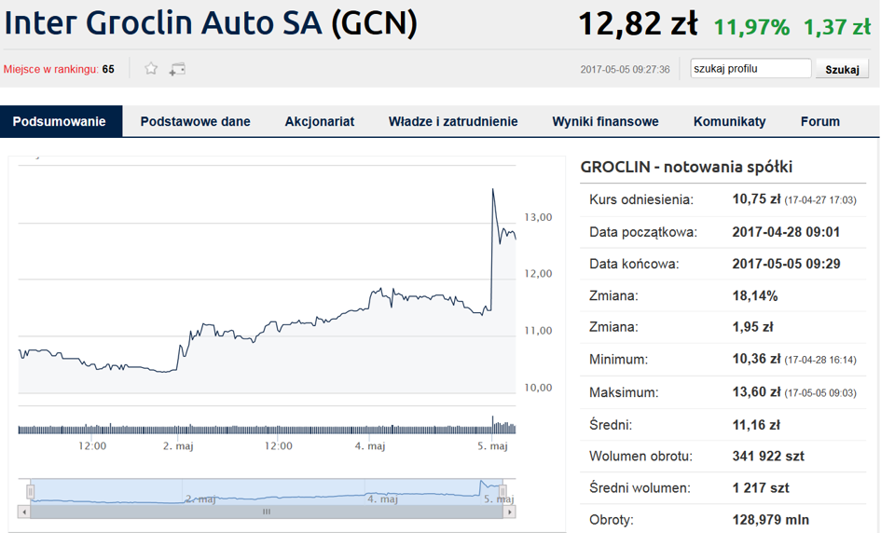The image size is (881, 533).
Task: Click the 13,00 price axis label
Action: tap(538, 217)
